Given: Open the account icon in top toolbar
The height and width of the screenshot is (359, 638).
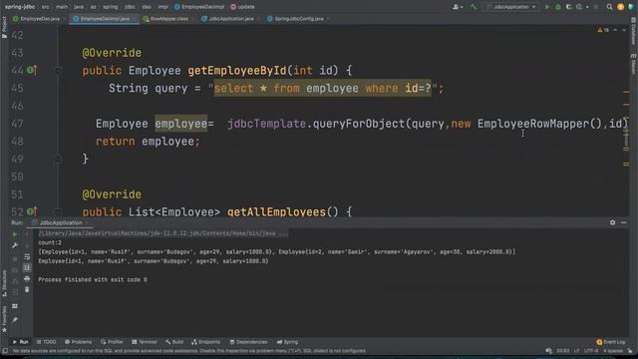Looking at the screenshot, I should click(456, 7).
